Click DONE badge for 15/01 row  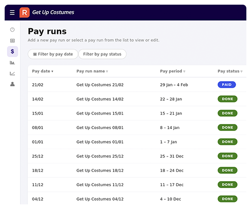(227, 113)
